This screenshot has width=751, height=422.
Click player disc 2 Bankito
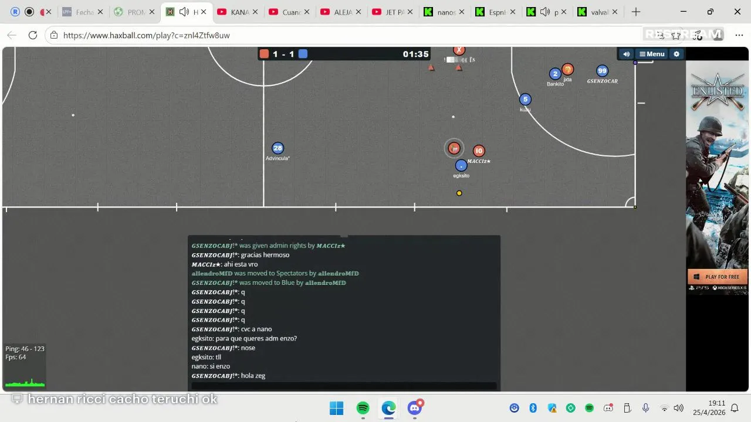tap(555, 74)
